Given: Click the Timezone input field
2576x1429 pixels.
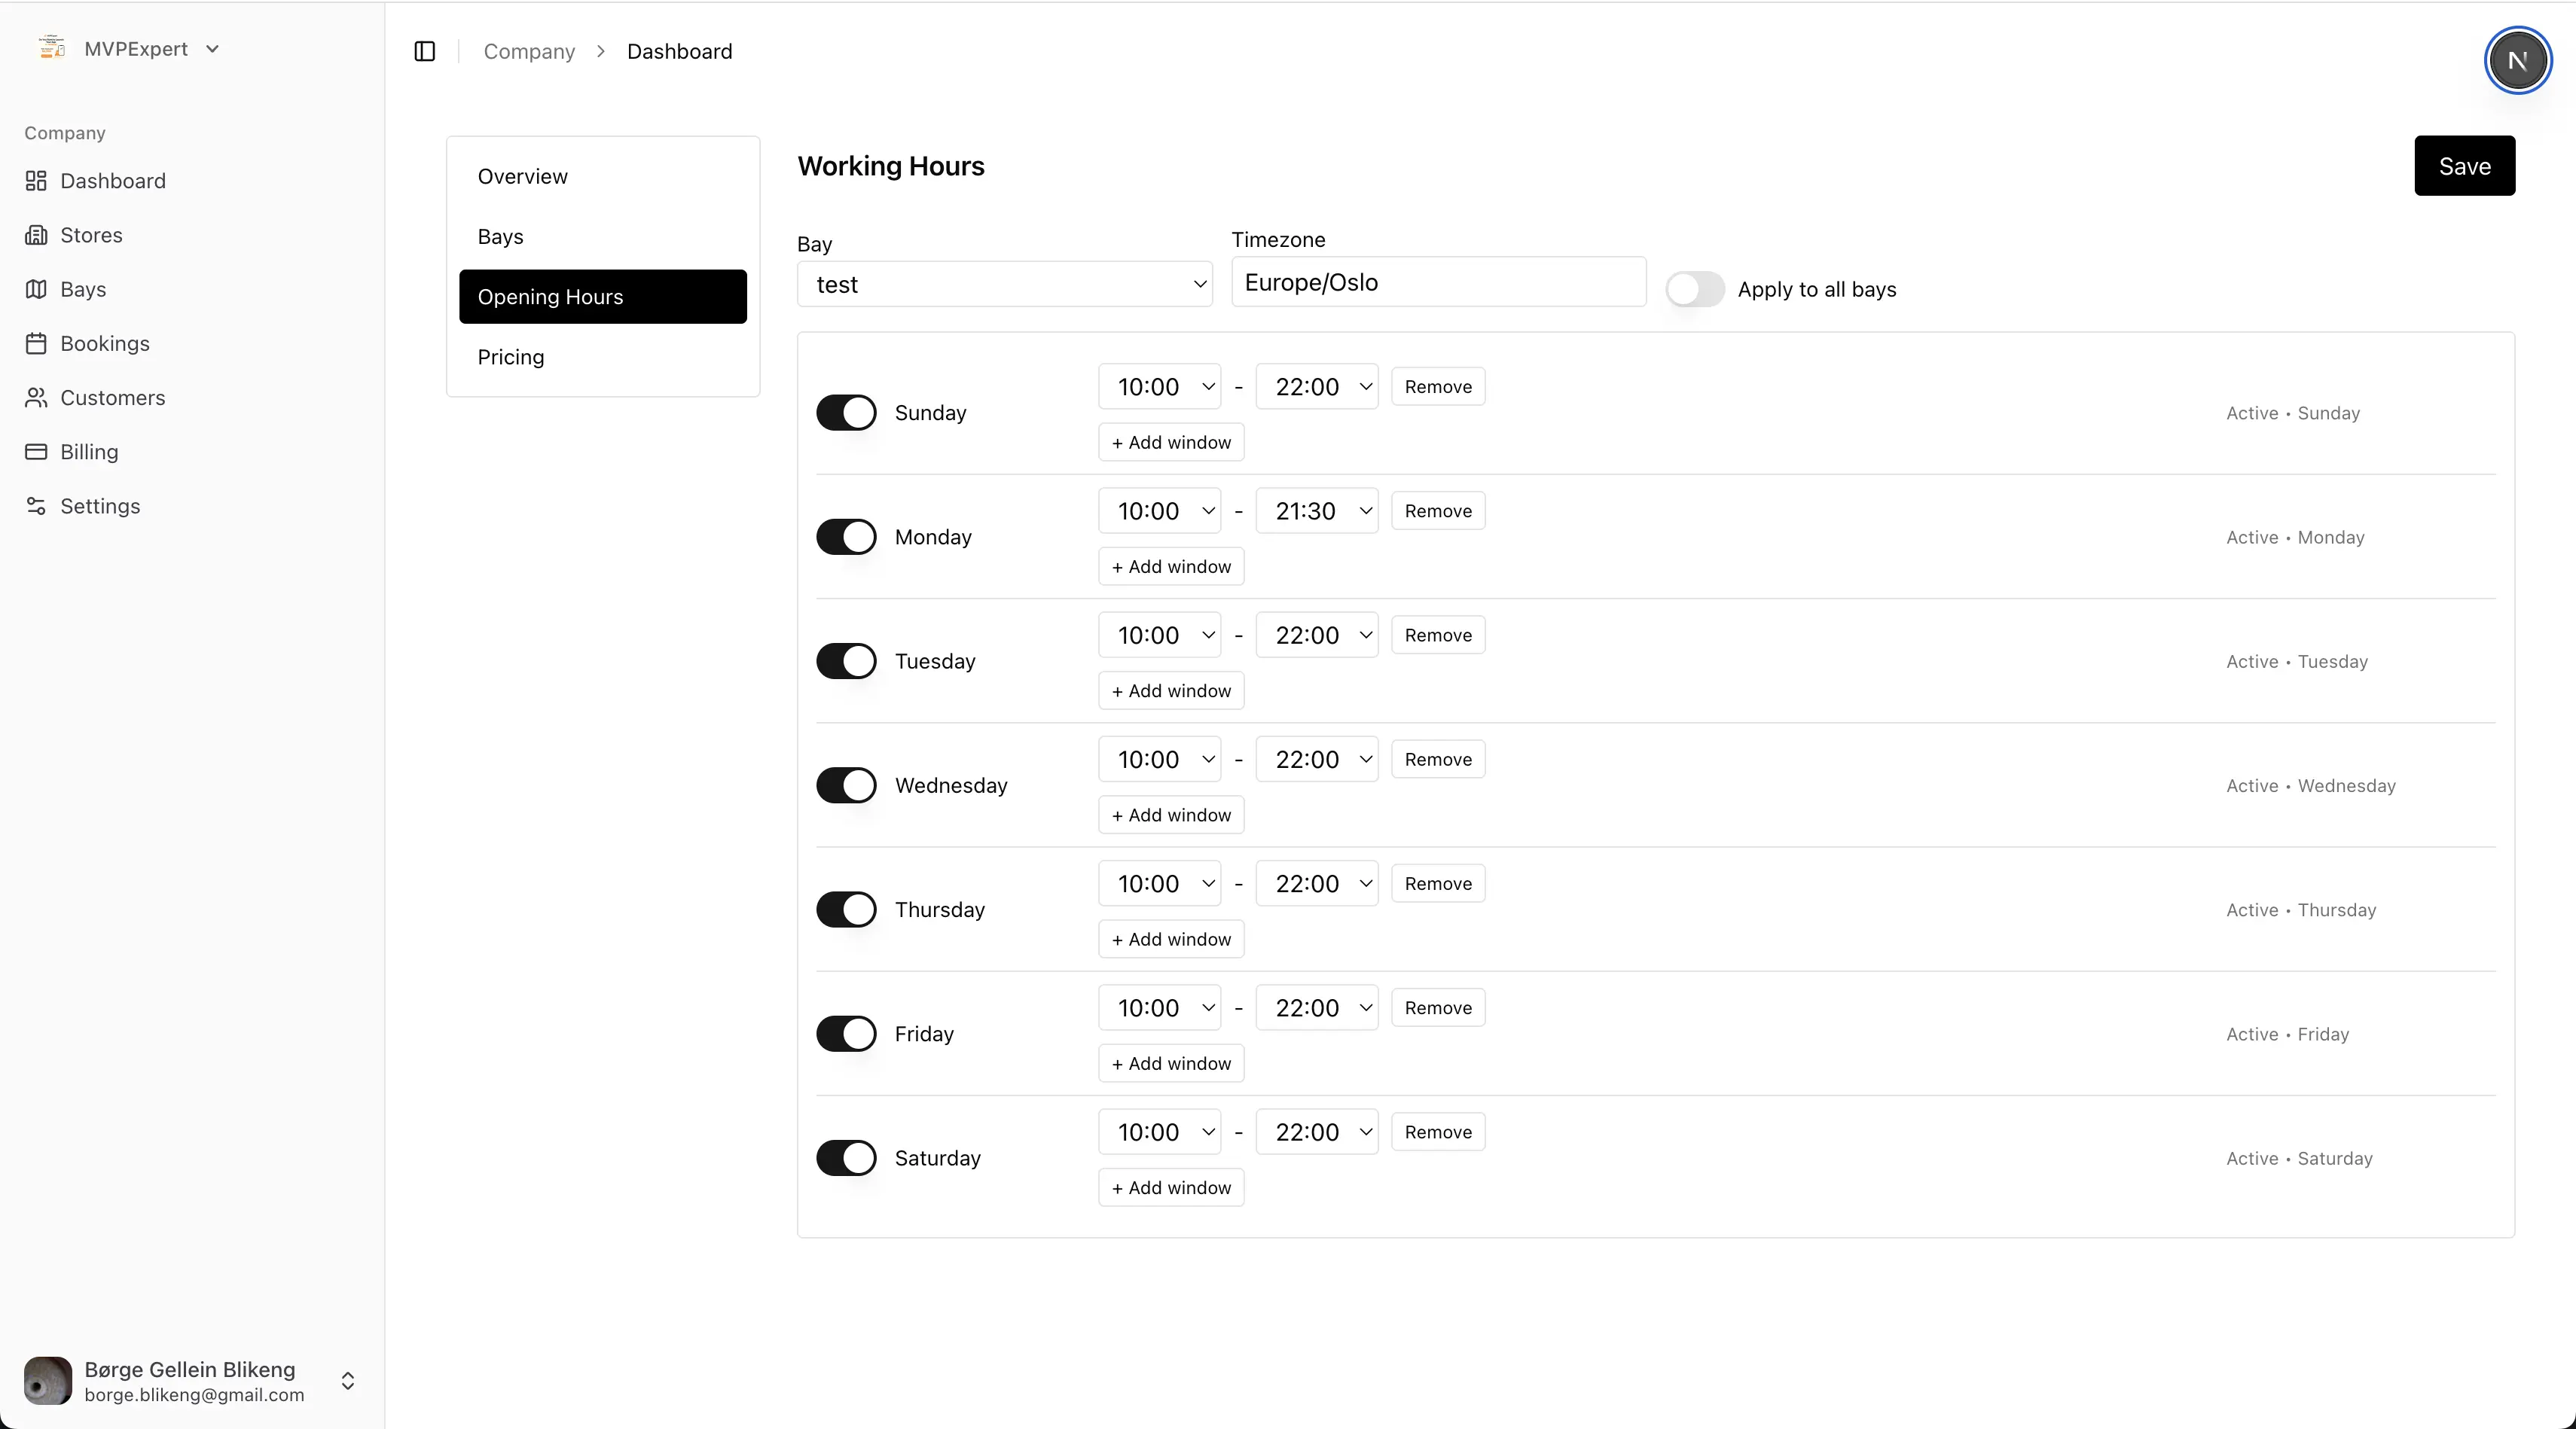Looking at the screenshot, I should [x=1437, y=283].
